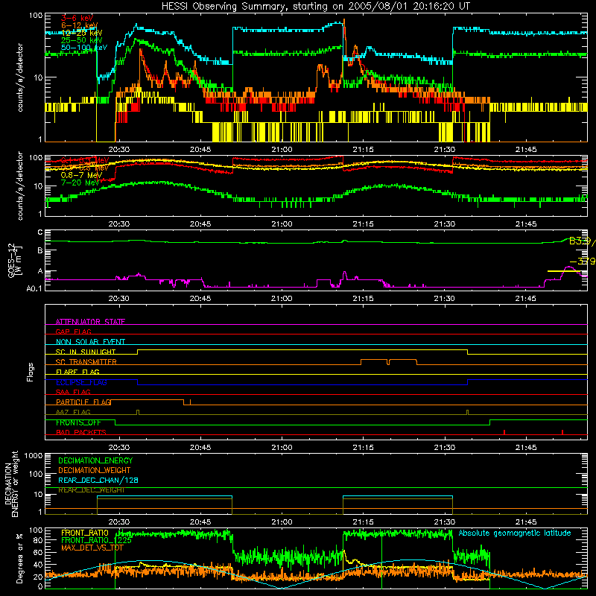596x596 pixels.
Task: Click the last red BAD_PACKETS spike
Action: point(562,432)
